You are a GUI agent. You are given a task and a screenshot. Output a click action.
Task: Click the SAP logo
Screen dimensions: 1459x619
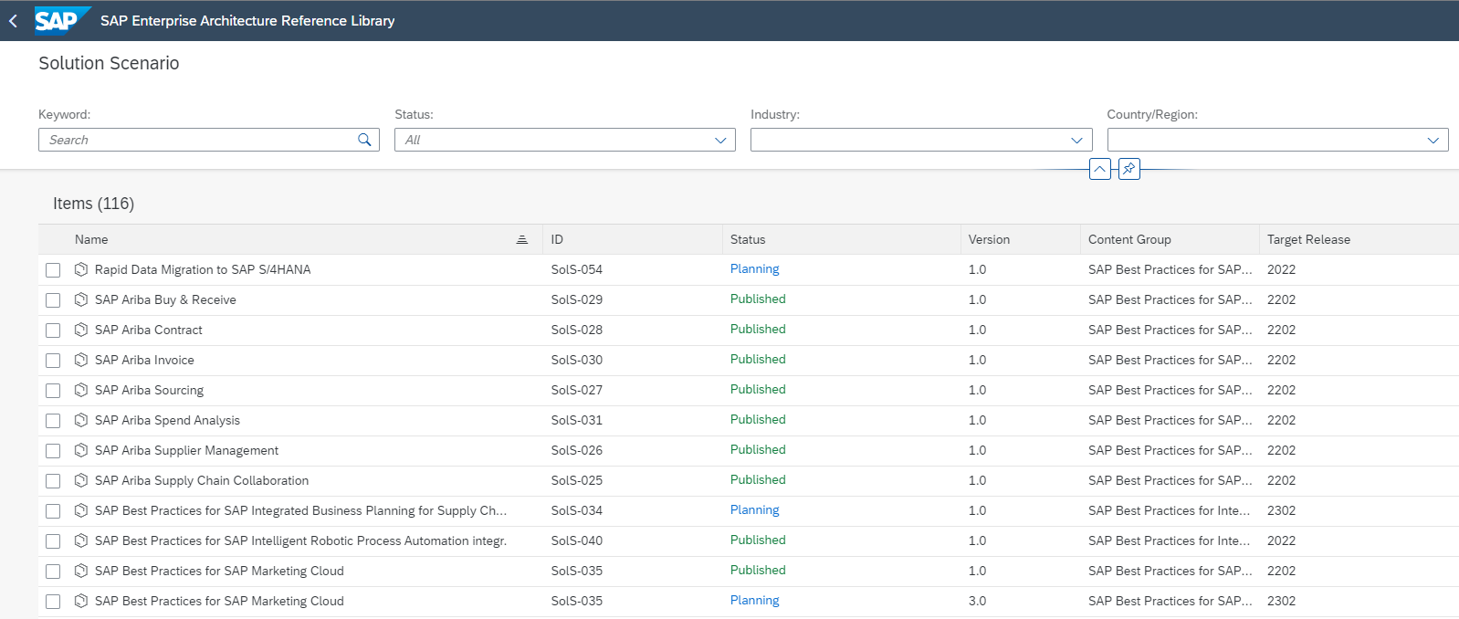[x=60, y=20]
